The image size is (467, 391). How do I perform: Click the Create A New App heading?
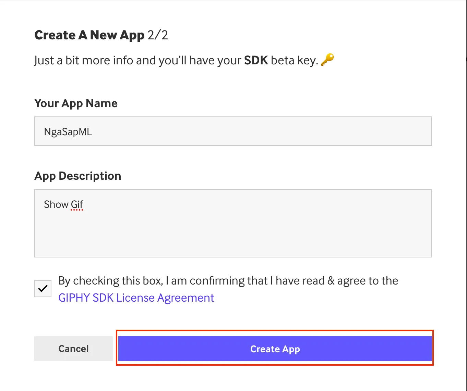tap(89, 35)
